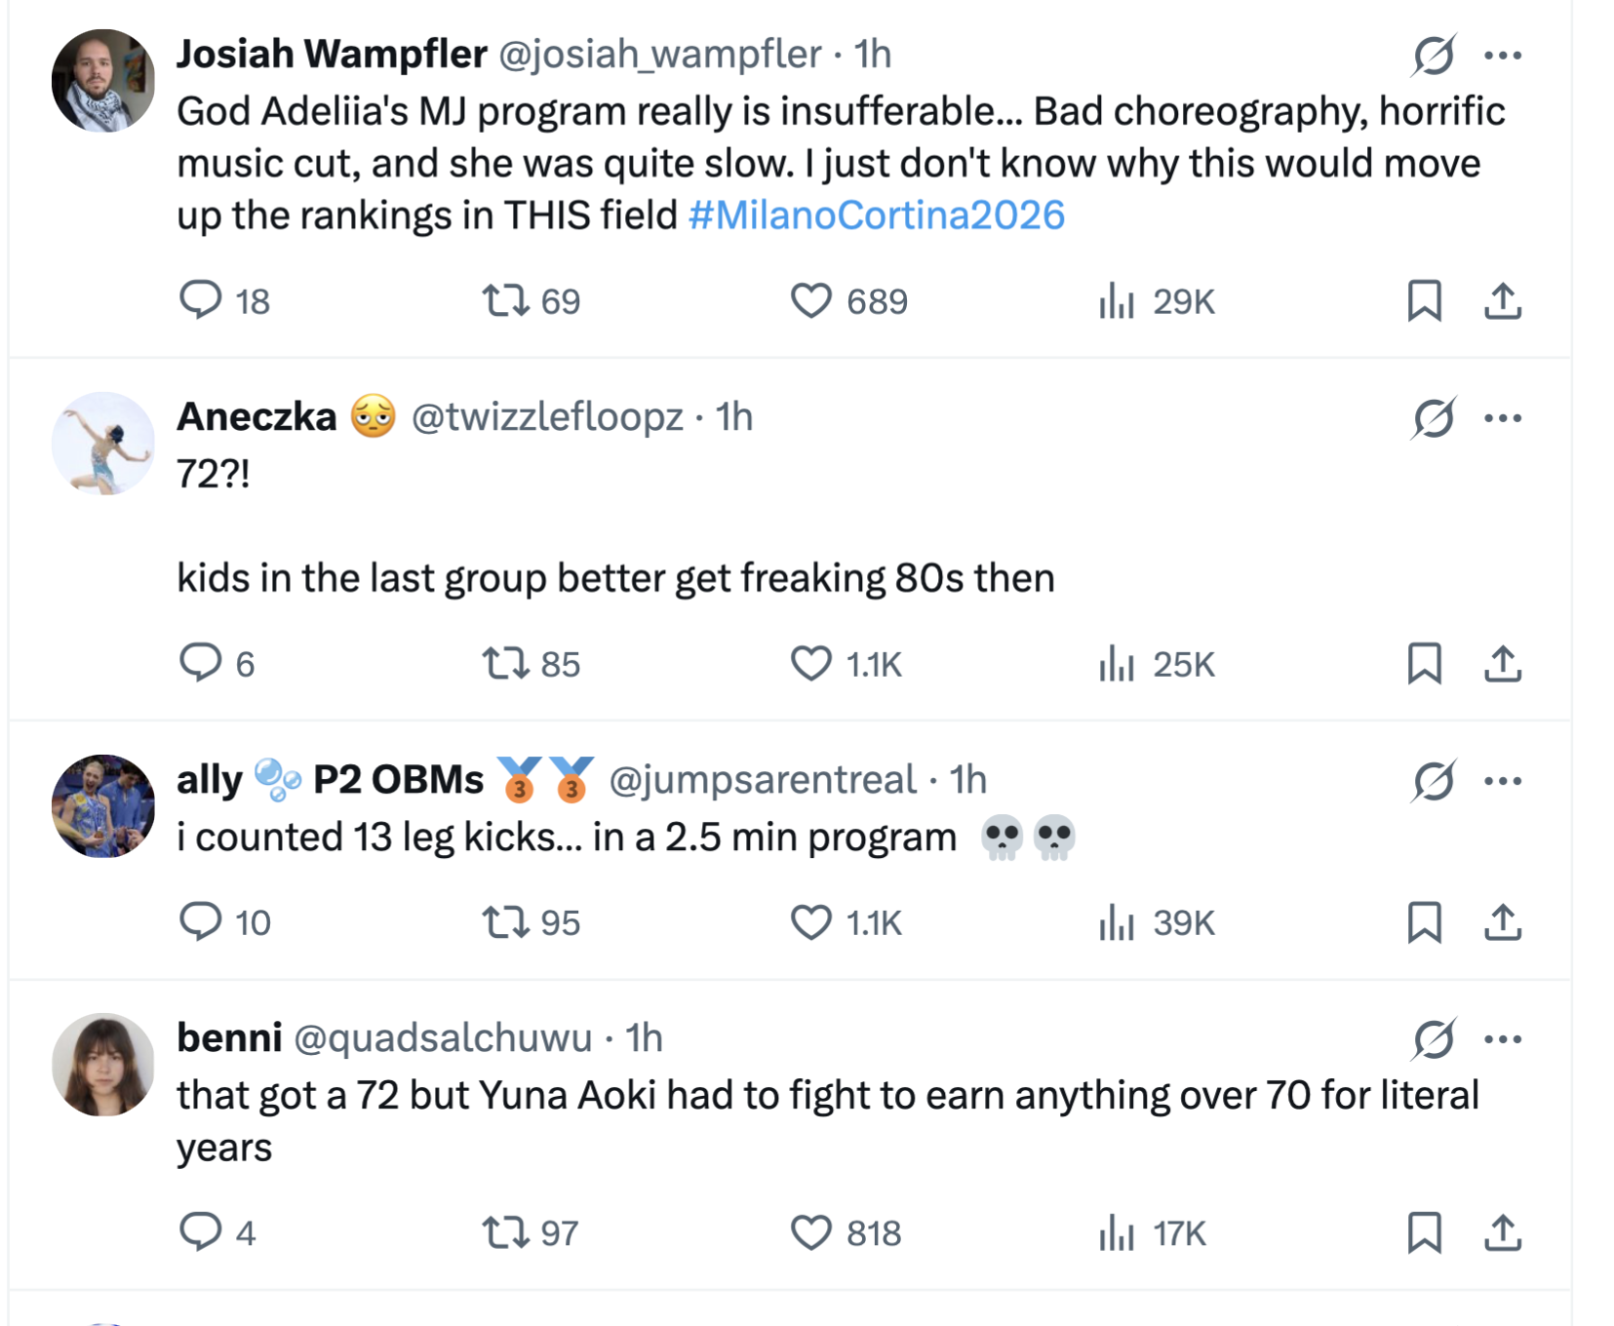1614x1326 pixels.
Task: Open ally's profile avatar
Action: (103, 805)
